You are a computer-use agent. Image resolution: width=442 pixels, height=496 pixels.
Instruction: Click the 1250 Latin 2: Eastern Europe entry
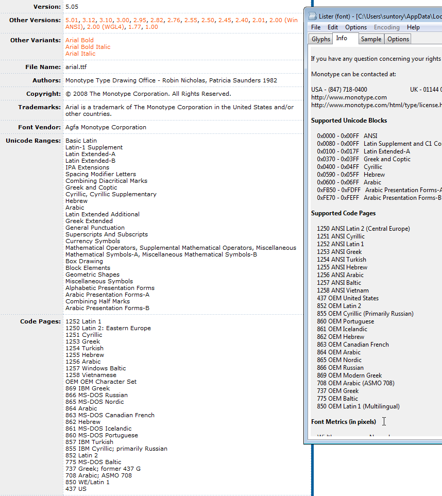pyautogui.click(x=108, y=328)
